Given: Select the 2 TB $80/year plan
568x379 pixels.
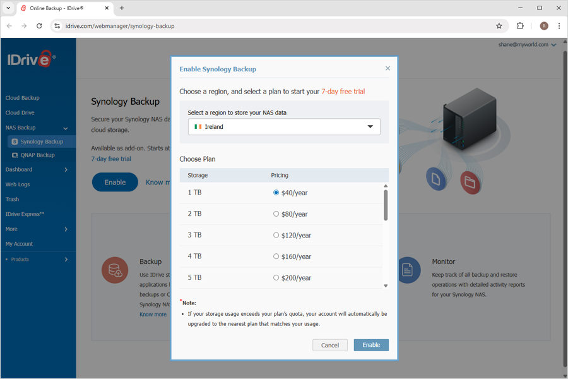Looking at the screenshot, I should [276, 214].
